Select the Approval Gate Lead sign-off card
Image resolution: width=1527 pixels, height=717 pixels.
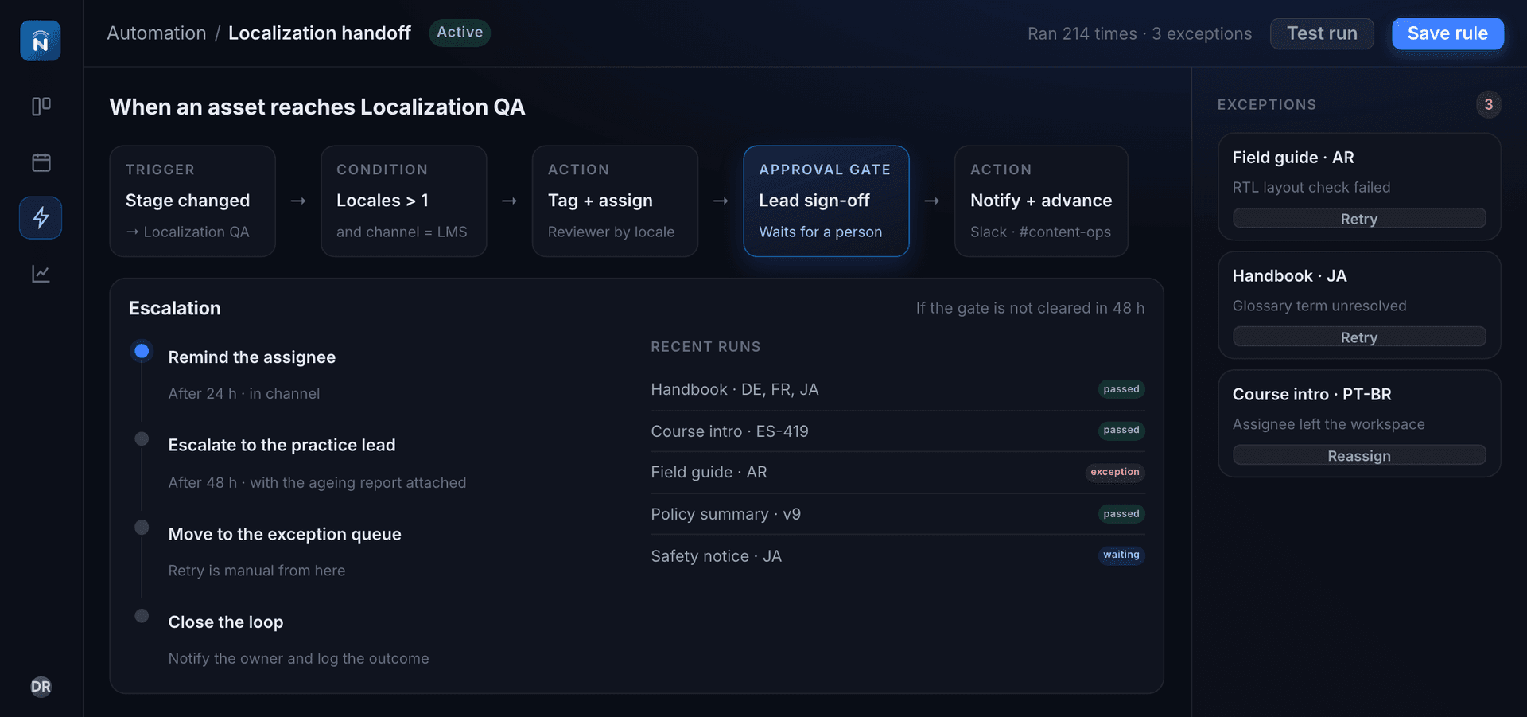point(826,201)
